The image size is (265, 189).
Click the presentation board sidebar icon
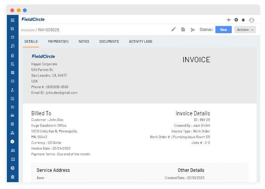[x=13, y=159]
